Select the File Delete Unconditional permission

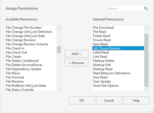click(x=24, y=65)
